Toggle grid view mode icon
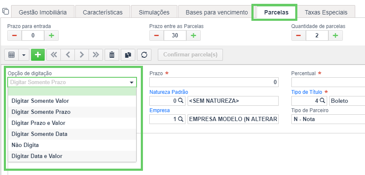Image resolution: width=365 pixels, height=175 pixels. coord(11,55)
